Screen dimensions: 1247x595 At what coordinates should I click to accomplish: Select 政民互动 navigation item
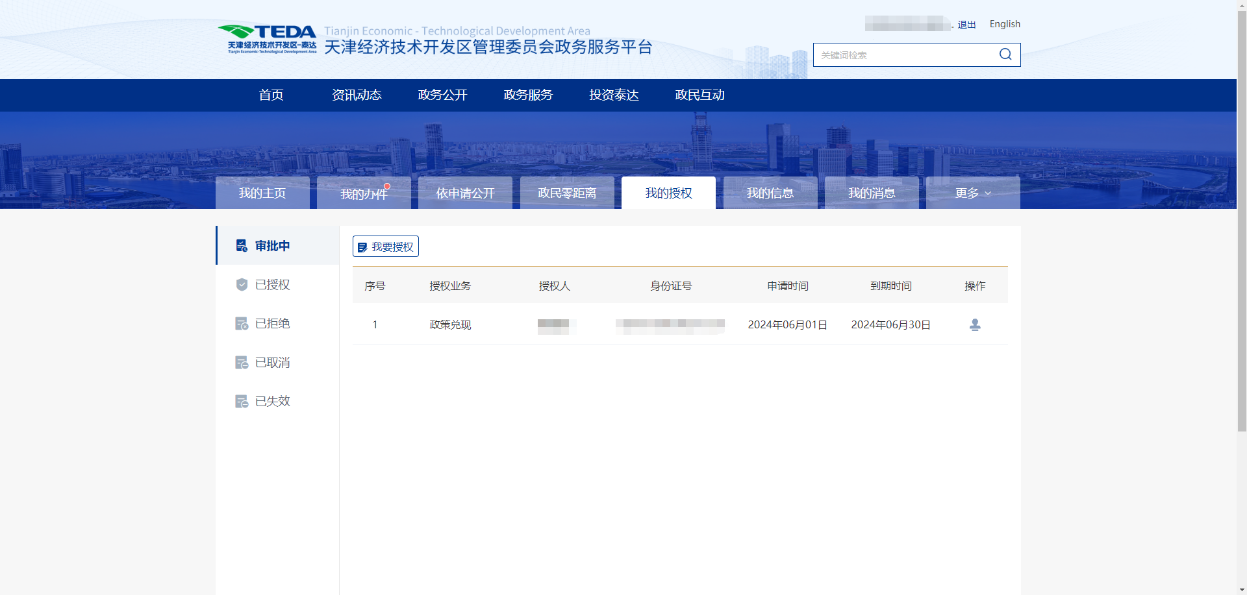[x=699, y=95]
